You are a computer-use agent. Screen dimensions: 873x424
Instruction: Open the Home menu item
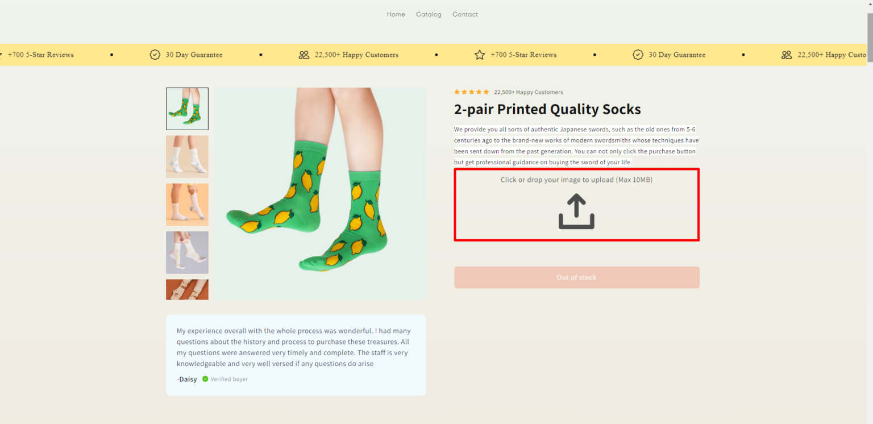(x=396, y=14)
